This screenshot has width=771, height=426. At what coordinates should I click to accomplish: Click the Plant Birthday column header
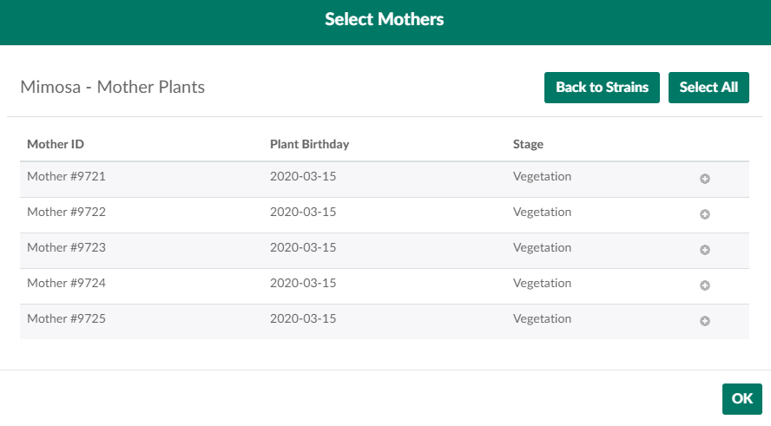tap(309, 144)
